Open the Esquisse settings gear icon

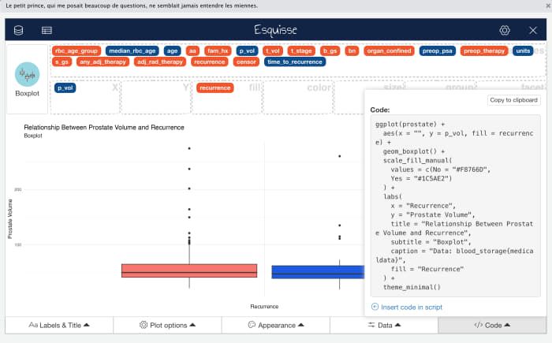(x=505, y=30)
